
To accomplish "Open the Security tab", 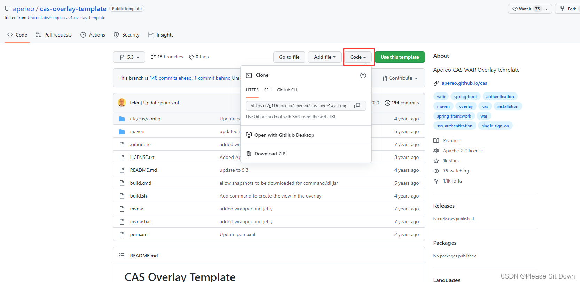I will click(126, 35).
